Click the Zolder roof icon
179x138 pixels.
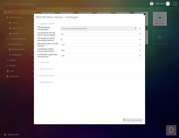click(8, 60)
